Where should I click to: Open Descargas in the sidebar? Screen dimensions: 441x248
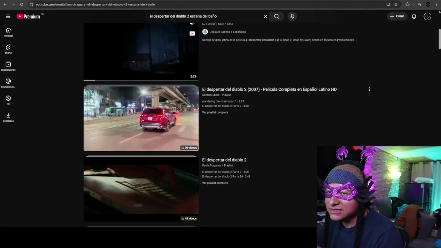click(x=8, y=117)
